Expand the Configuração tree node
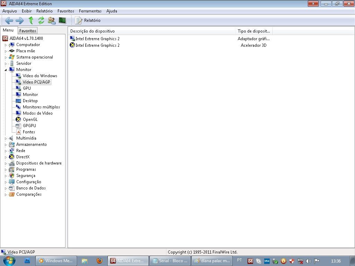This screenshot has height=266, width=355. pos(6,182)
